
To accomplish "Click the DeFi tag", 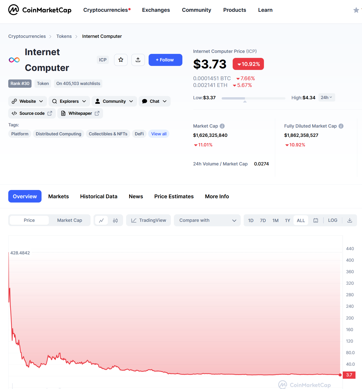I will point(139,134).
